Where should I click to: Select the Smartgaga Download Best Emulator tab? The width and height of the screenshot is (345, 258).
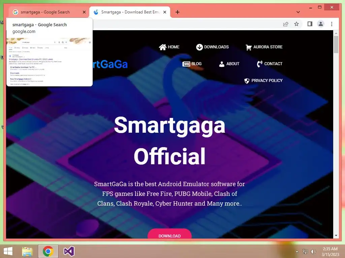click(130, 12)
